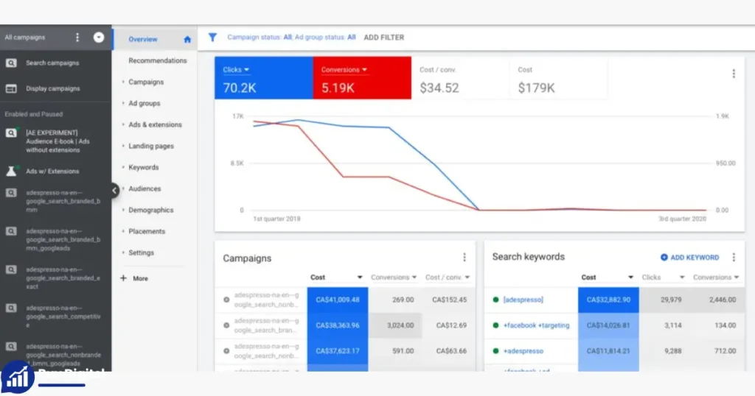Click CA$41,009.48 cost cell

pyautogui.click(x=338, y=300)
